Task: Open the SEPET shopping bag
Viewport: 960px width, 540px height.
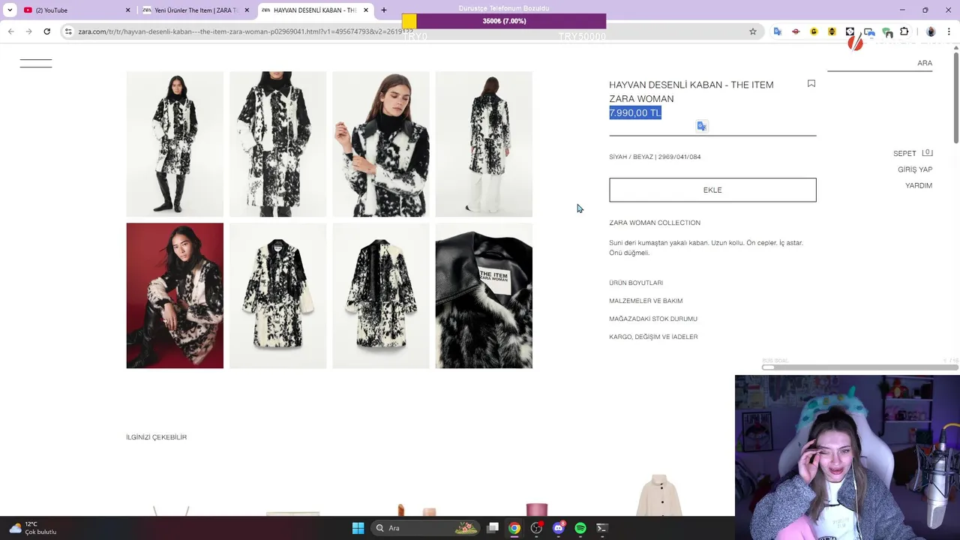Action: coord(913,153)
